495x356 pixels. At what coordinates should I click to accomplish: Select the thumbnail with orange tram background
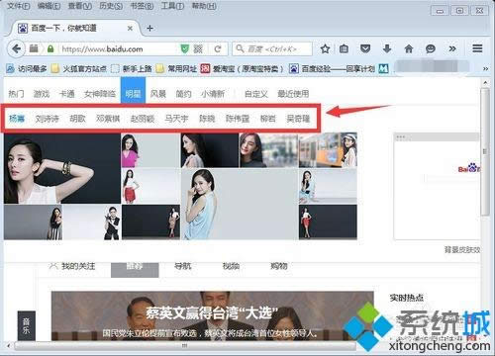[x=328, y=150]
